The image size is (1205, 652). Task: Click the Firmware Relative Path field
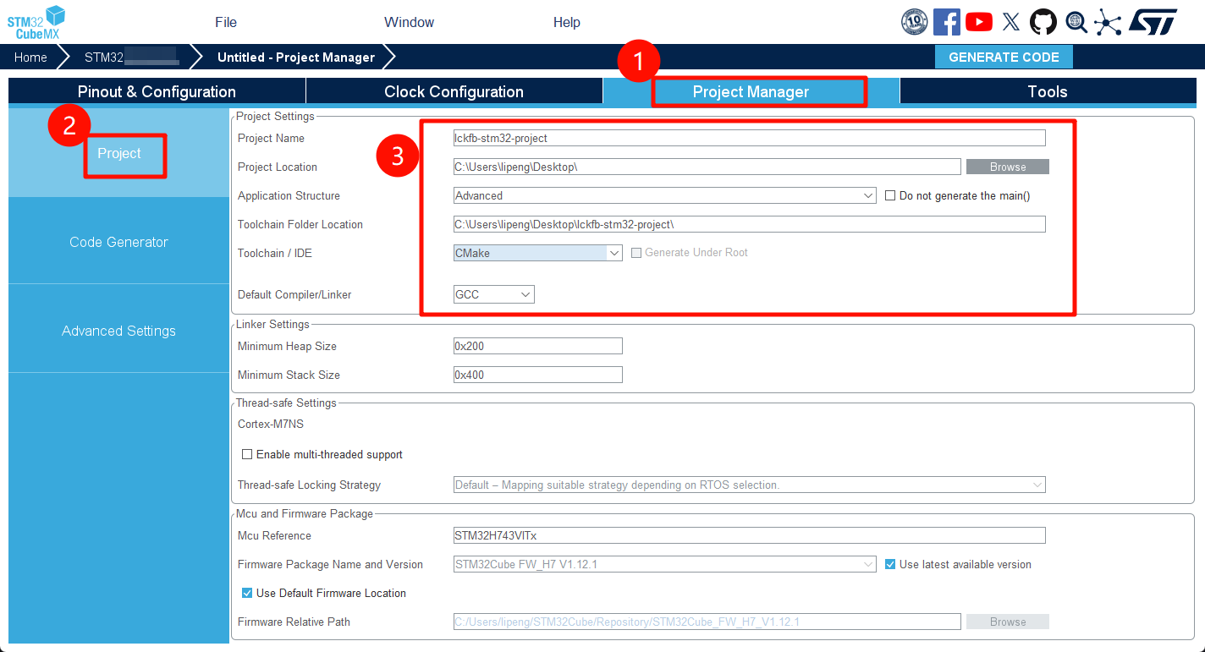(707, 622)
